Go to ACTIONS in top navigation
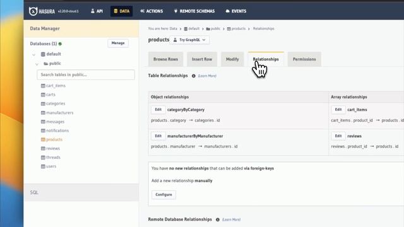Image resolution: width=404 pixels, height=227 pixels. (x=151, y=11)
